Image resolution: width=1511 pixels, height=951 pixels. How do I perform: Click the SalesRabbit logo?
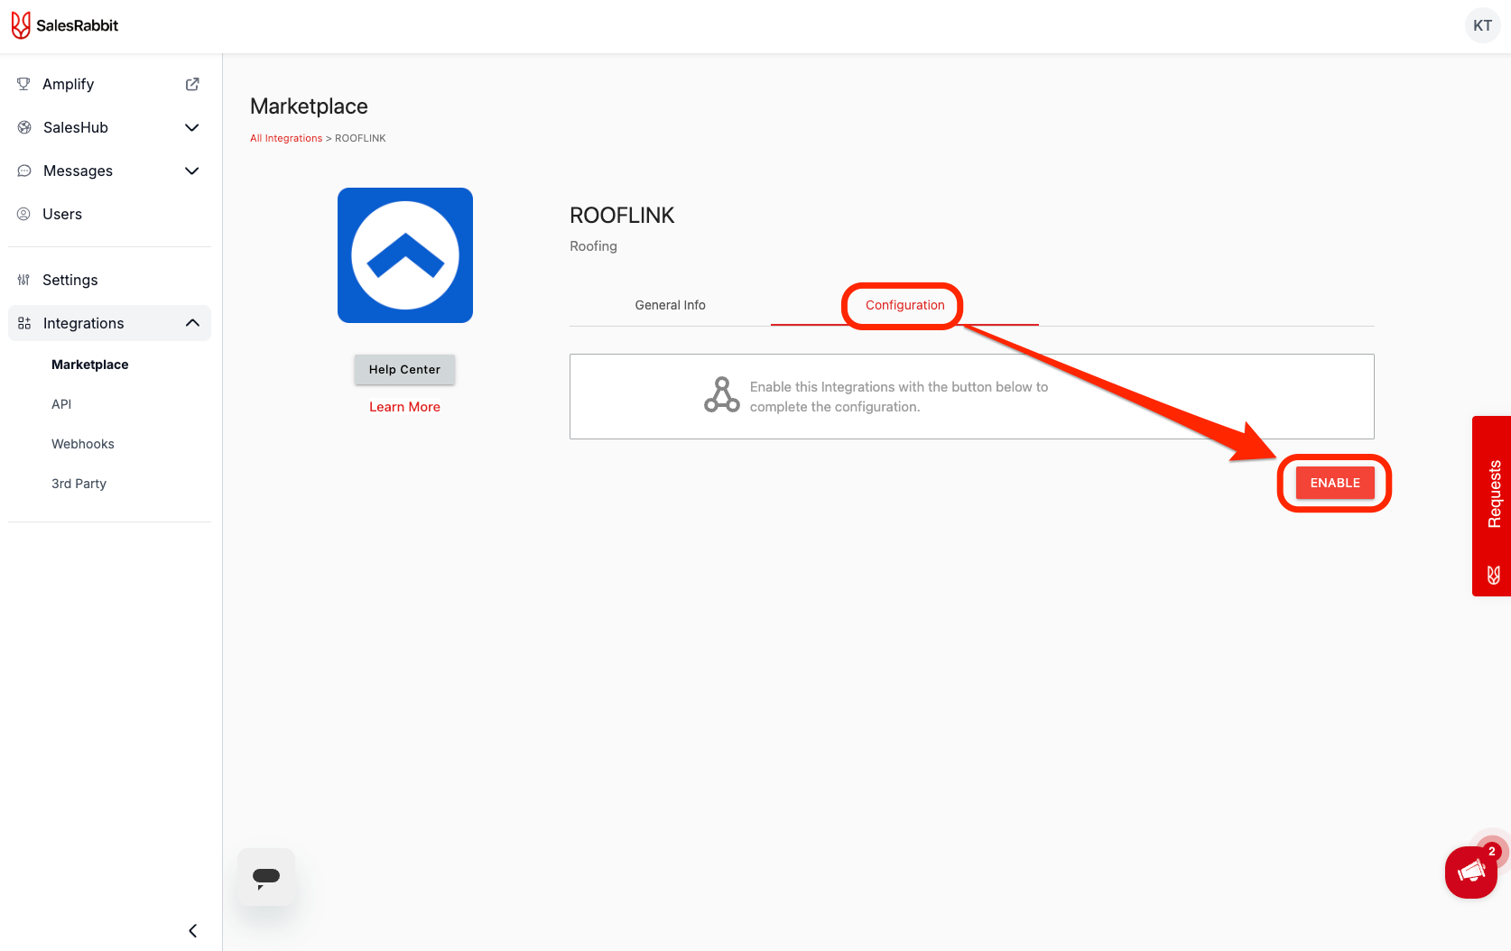tap(65, 25)
